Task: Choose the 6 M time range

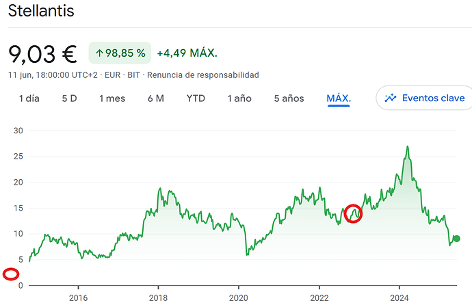Action: 156,98
